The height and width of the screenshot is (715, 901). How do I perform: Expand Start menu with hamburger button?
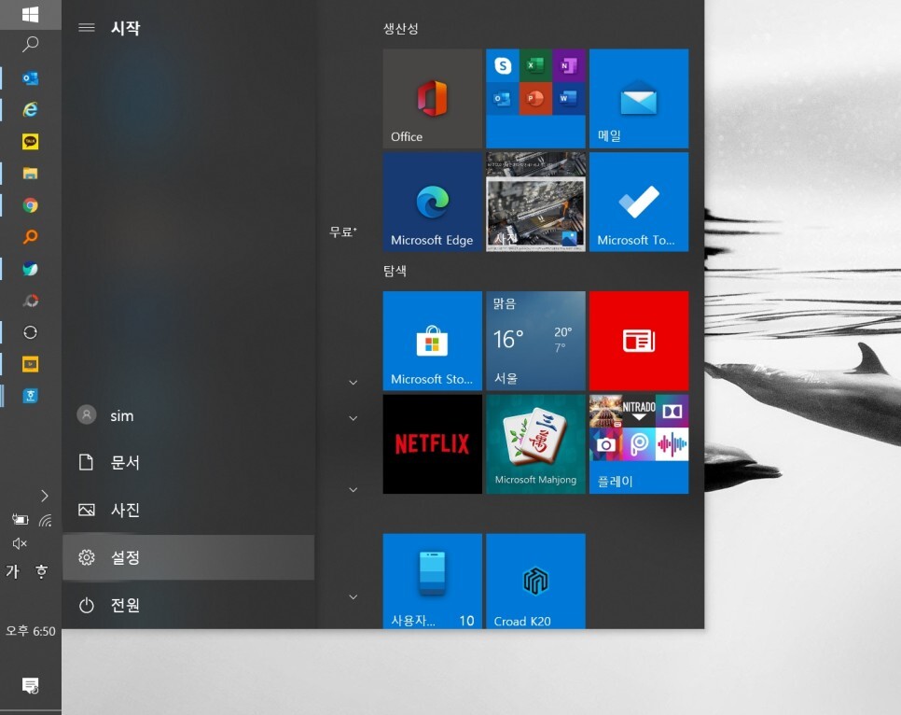(x=86, y=28)
